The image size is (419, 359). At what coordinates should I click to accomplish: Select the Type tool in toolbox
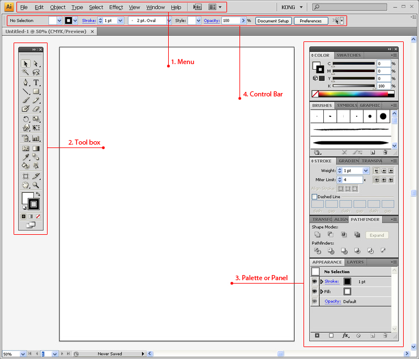36,82
